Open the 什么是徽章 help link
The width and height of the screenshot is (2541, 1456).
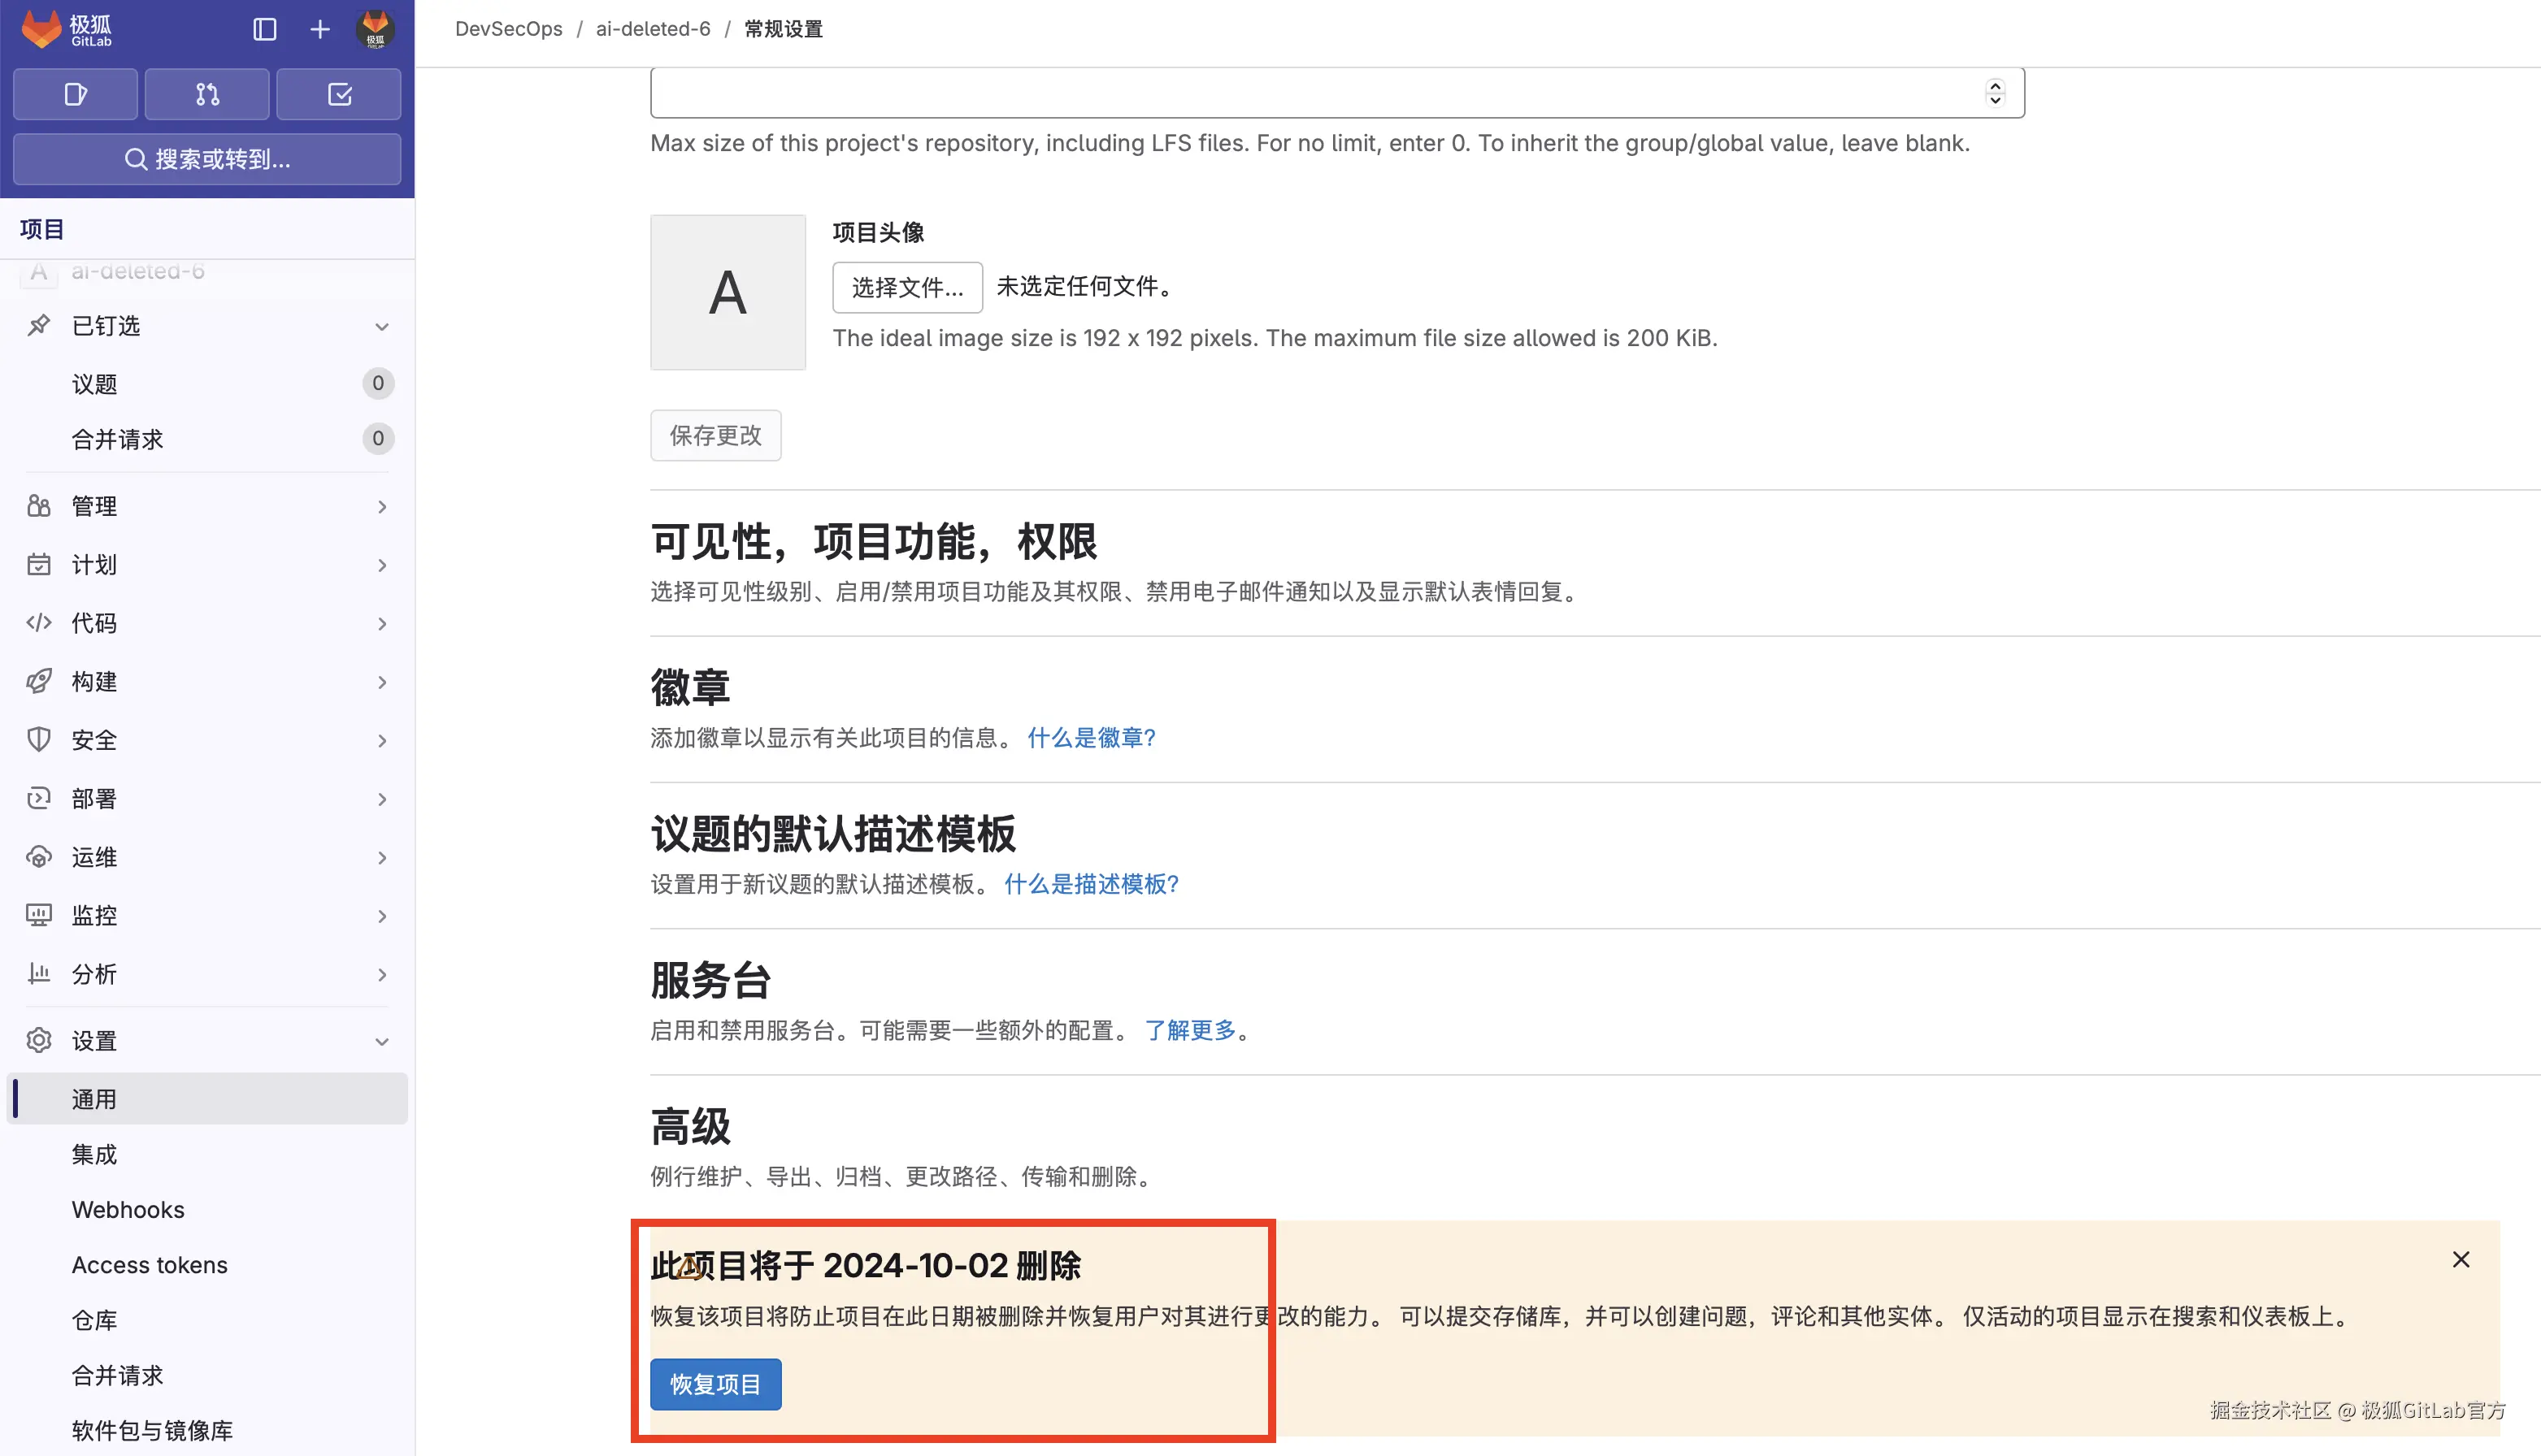click(1090, 737)
